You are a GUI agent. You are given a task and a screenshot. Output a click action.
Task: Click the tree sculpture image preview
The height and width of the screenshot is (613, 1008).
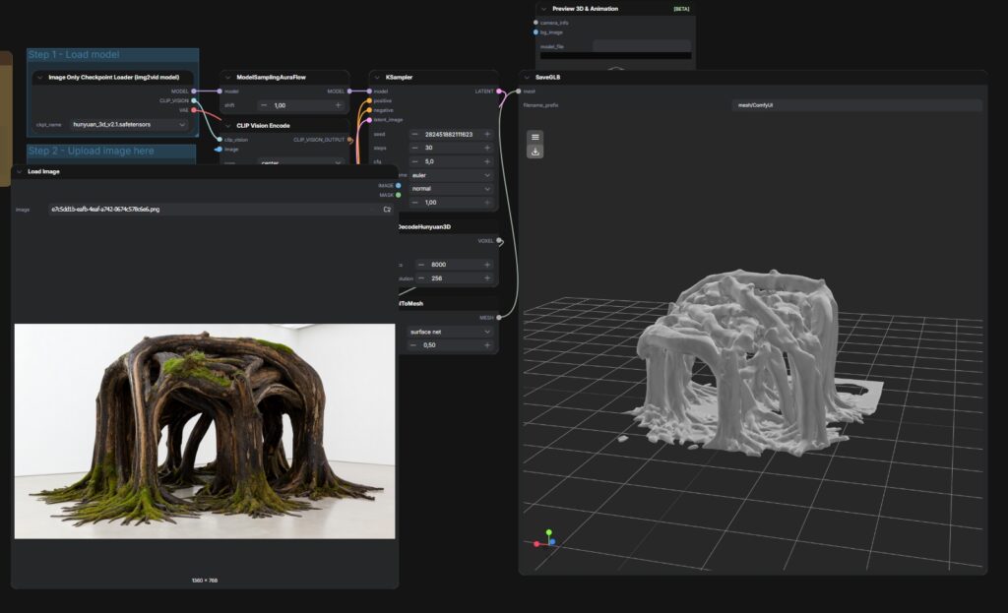(x=205, y=432)
